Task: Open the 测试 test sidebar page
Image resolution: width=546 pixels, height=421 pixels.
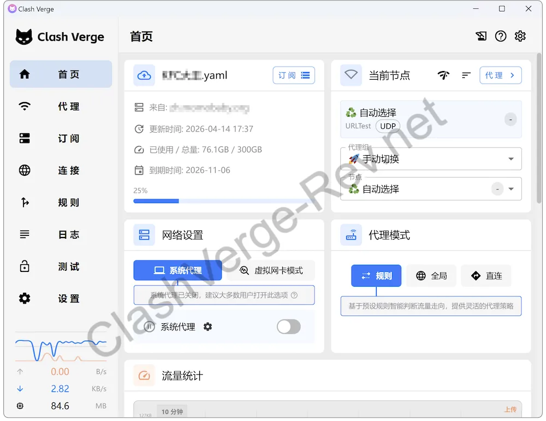Action: (x=61, y=266)
